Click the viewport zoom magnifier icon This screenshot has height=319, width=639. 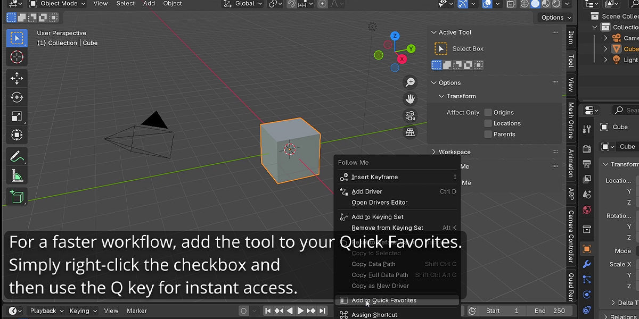point(410,82)
